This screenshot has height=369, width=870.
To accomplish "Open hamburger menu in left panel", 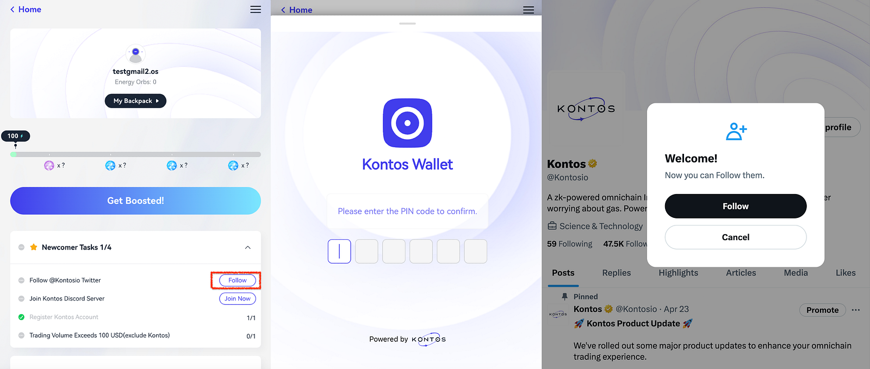I will click(255, 10).
